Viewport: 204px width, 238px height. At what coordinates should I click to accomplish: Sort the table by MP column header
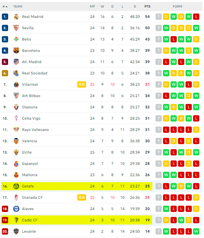pyautogui.click(x=92, y=7)
